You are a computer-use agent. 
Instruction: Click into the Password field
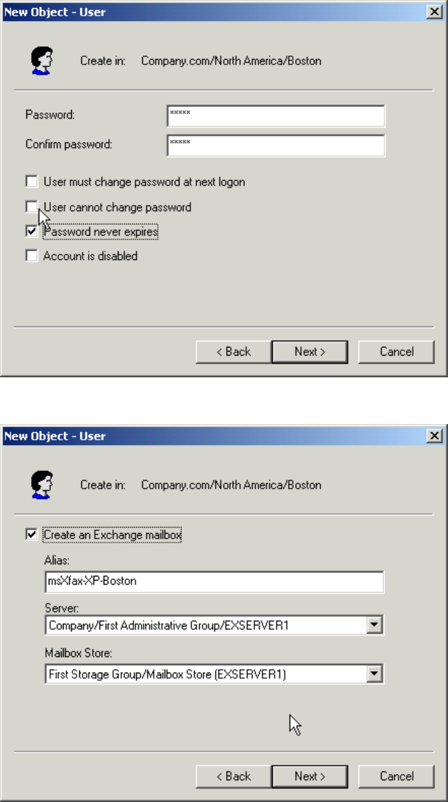275,116
